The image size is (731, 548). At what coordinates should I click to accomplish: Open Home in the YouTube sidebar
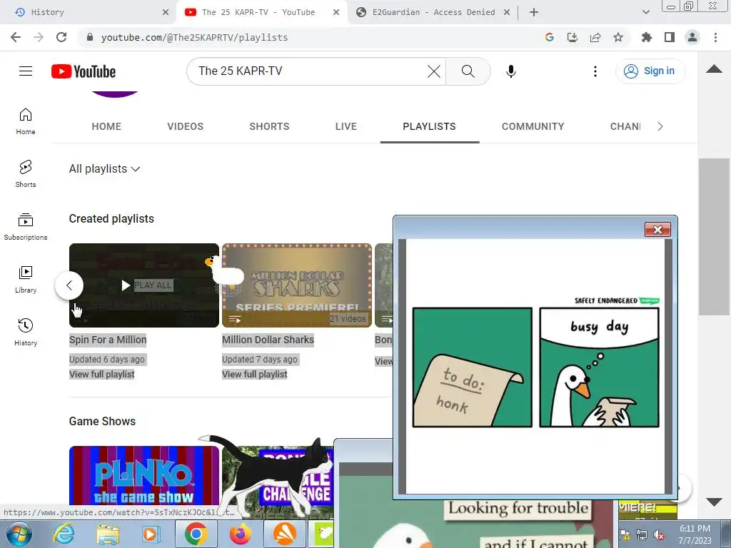point(26,121)
